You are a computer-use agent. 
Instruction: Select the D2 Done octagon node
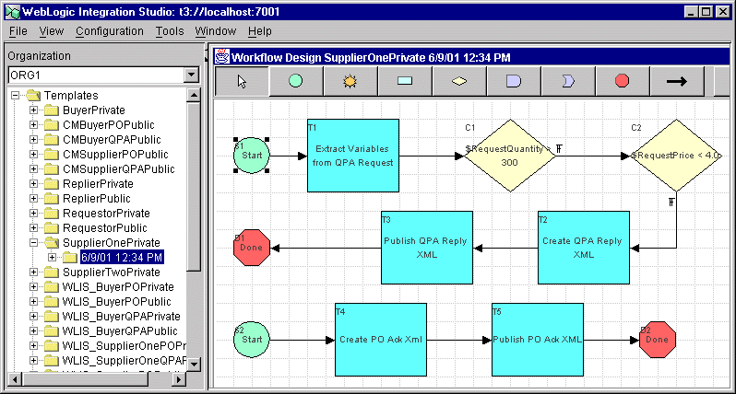657,340
